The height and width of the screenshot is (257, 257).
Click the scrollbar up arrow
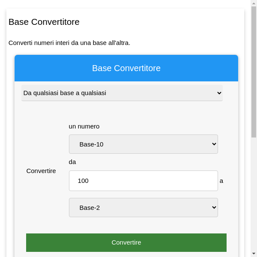pos(254,3)
